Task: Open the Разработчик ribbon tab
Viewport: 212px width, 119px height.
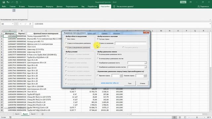Action: (92, 7)
